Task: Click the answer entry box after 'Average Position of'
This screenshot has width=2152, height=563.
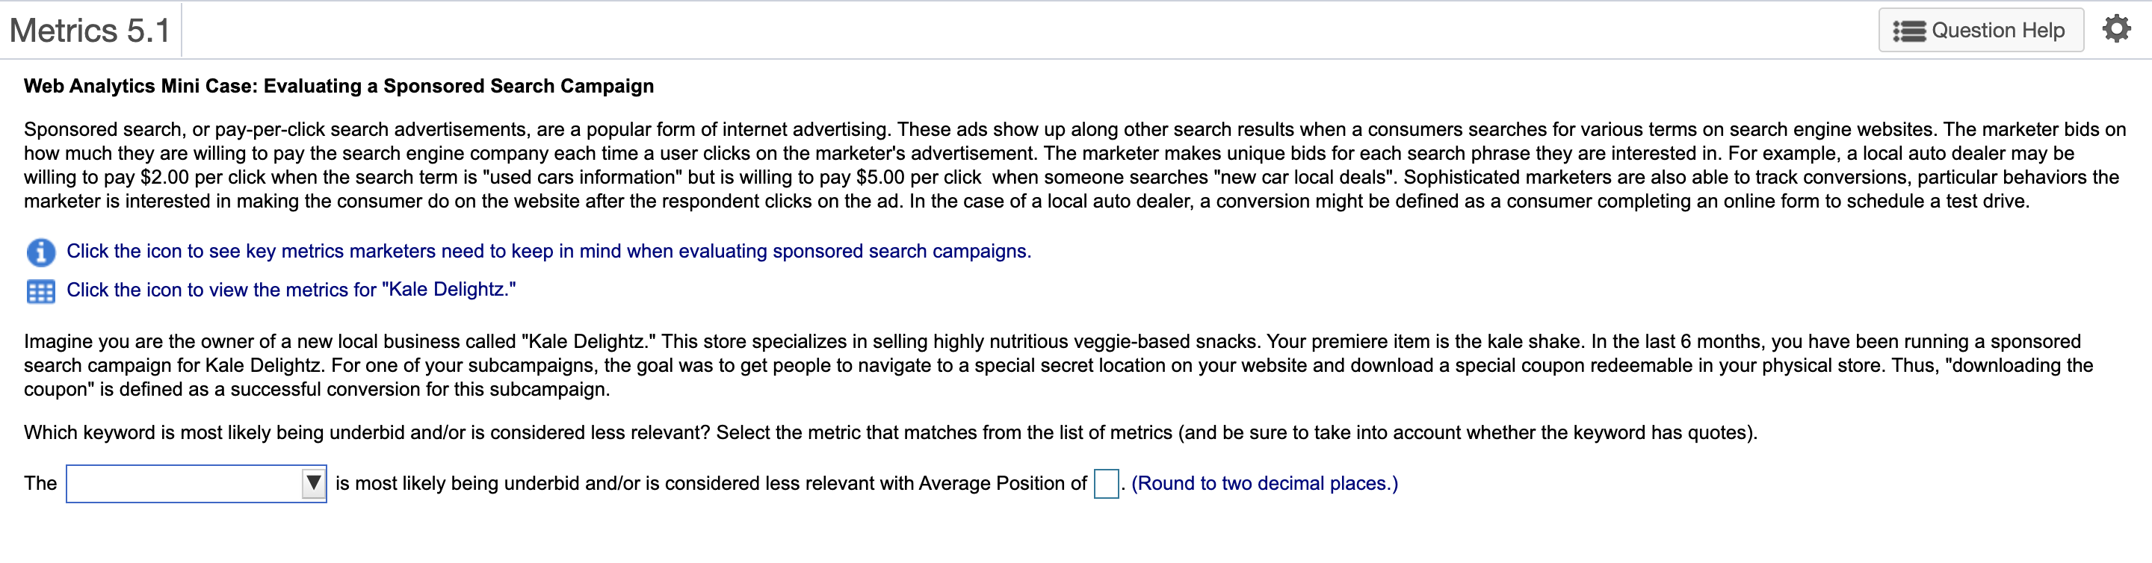Action: point(1105,483)
